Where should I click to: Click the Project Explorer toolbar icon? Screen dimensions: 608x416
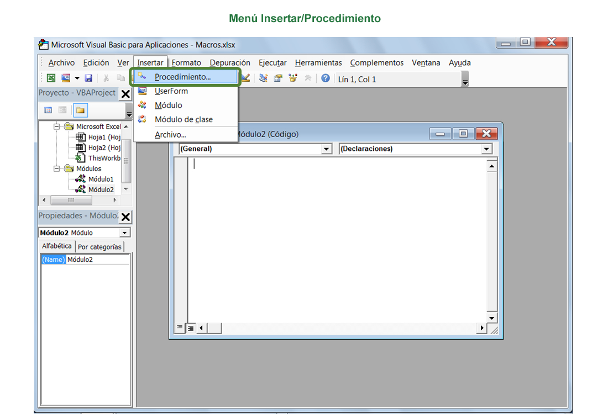tap(263, 78)
